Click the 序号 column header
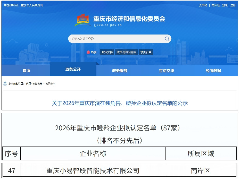 coord(11,153)
